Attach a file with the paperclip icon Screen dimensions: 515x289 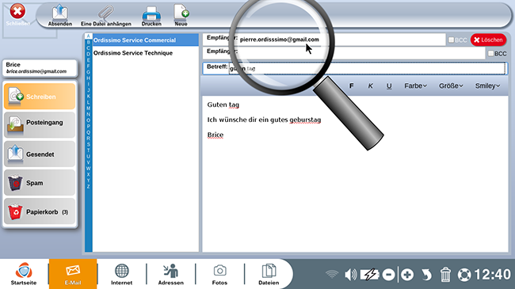pyautogui.click(x=105, y=15)
